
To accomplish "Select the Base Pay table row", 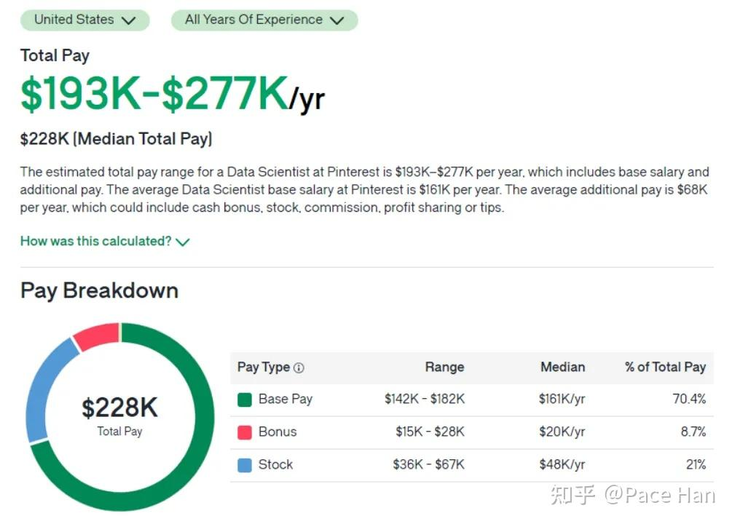I will [x=472, y=400].
